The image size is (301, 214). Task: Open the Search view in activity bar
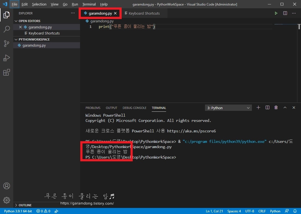coord(7,29)
